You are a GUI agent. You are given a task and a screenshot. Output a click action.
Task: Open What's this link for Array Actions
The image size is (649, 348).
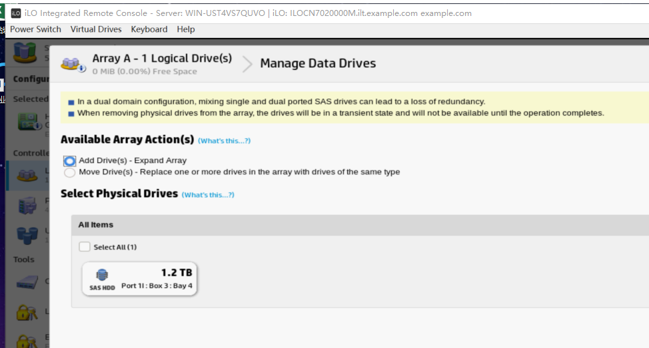[x=225, y=141]
